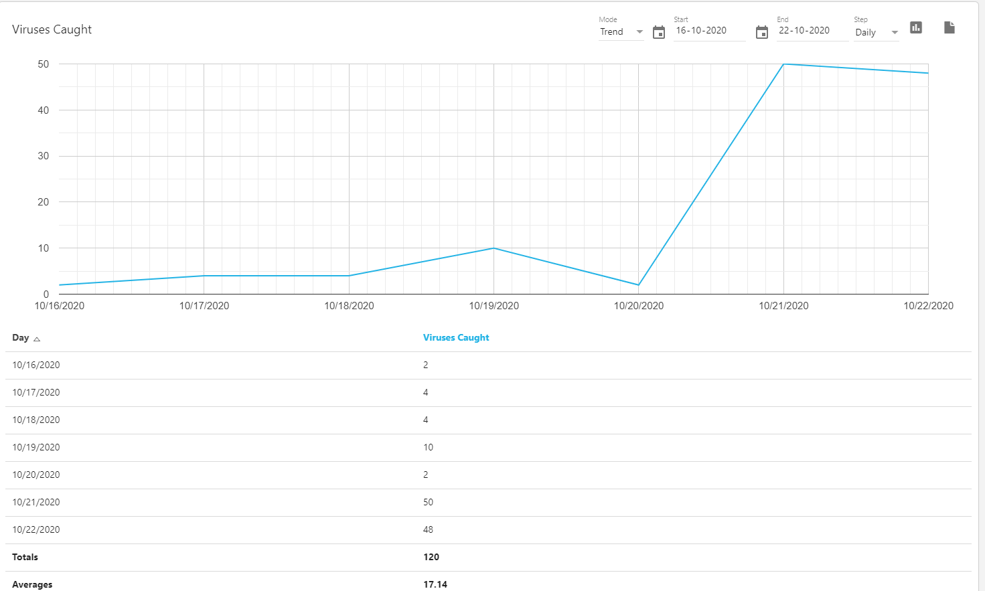This screenshot has height=591, width=985.
Task: Expand the Mode Trend dropdown
Action: 621,32
